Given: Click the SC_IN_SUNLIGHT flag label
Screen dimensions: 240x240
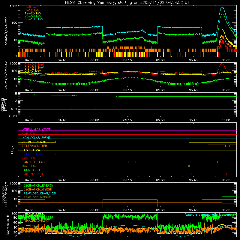Looking at the screenshot, I should (x=34, y=142).
